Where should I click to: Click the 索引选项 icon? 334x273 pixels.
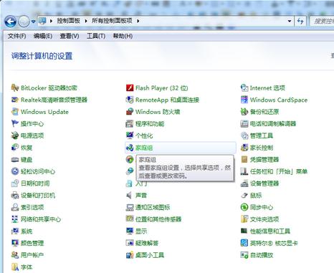[15, 207]
